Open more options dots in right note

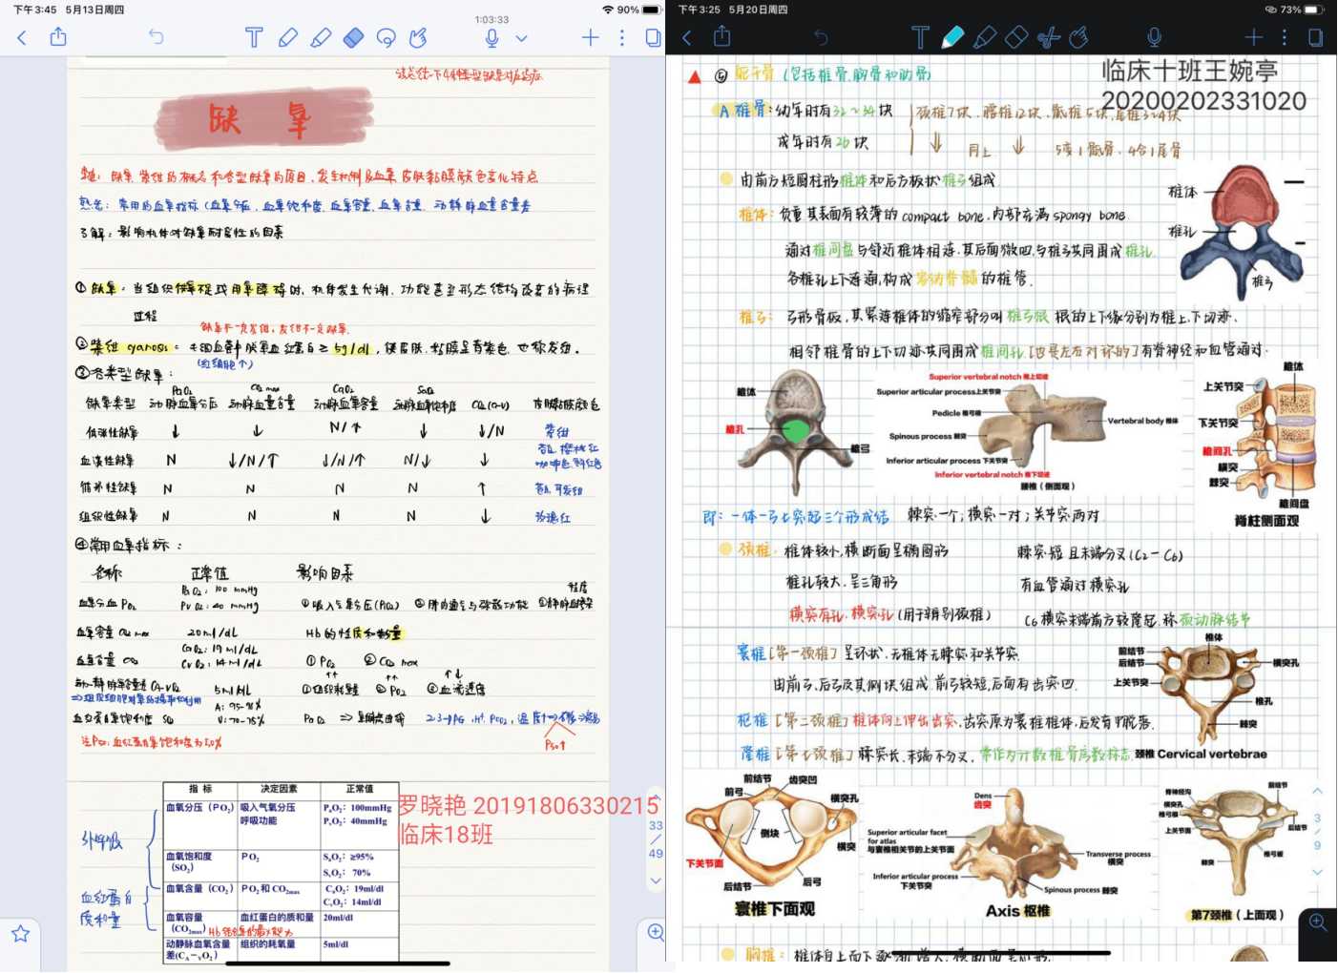[x=1285, y=37]
